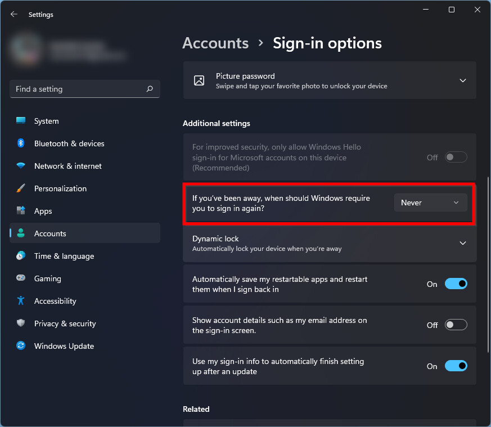Minimize the Settings window
This screenshot has width=491, height=427.
426,10
